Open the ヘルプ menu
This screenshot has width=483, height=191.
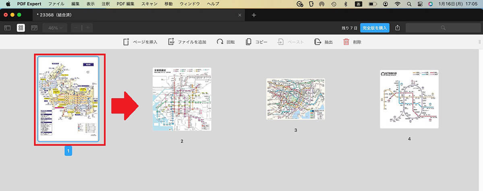[x=213, y=4]
